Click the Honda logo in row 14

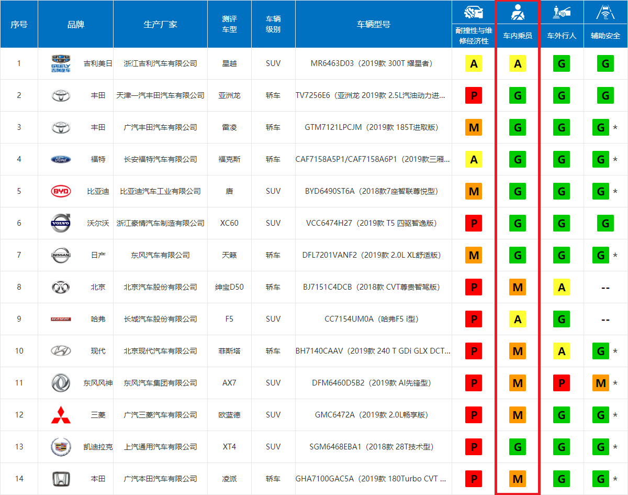[61, 479]
